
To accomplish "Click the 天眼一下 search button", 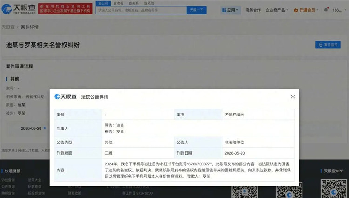I will point(196,10).
